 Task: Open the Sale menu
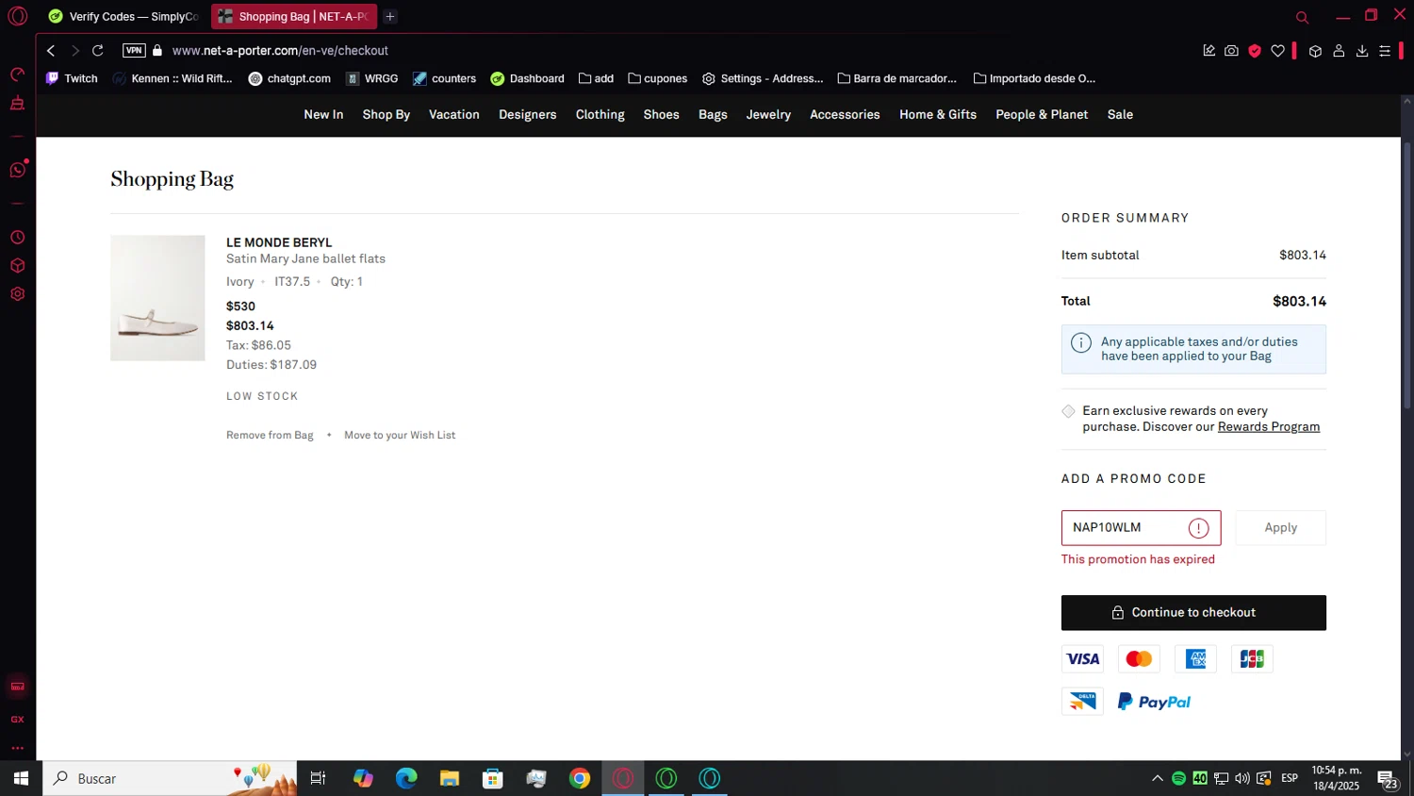point(1120,114)
